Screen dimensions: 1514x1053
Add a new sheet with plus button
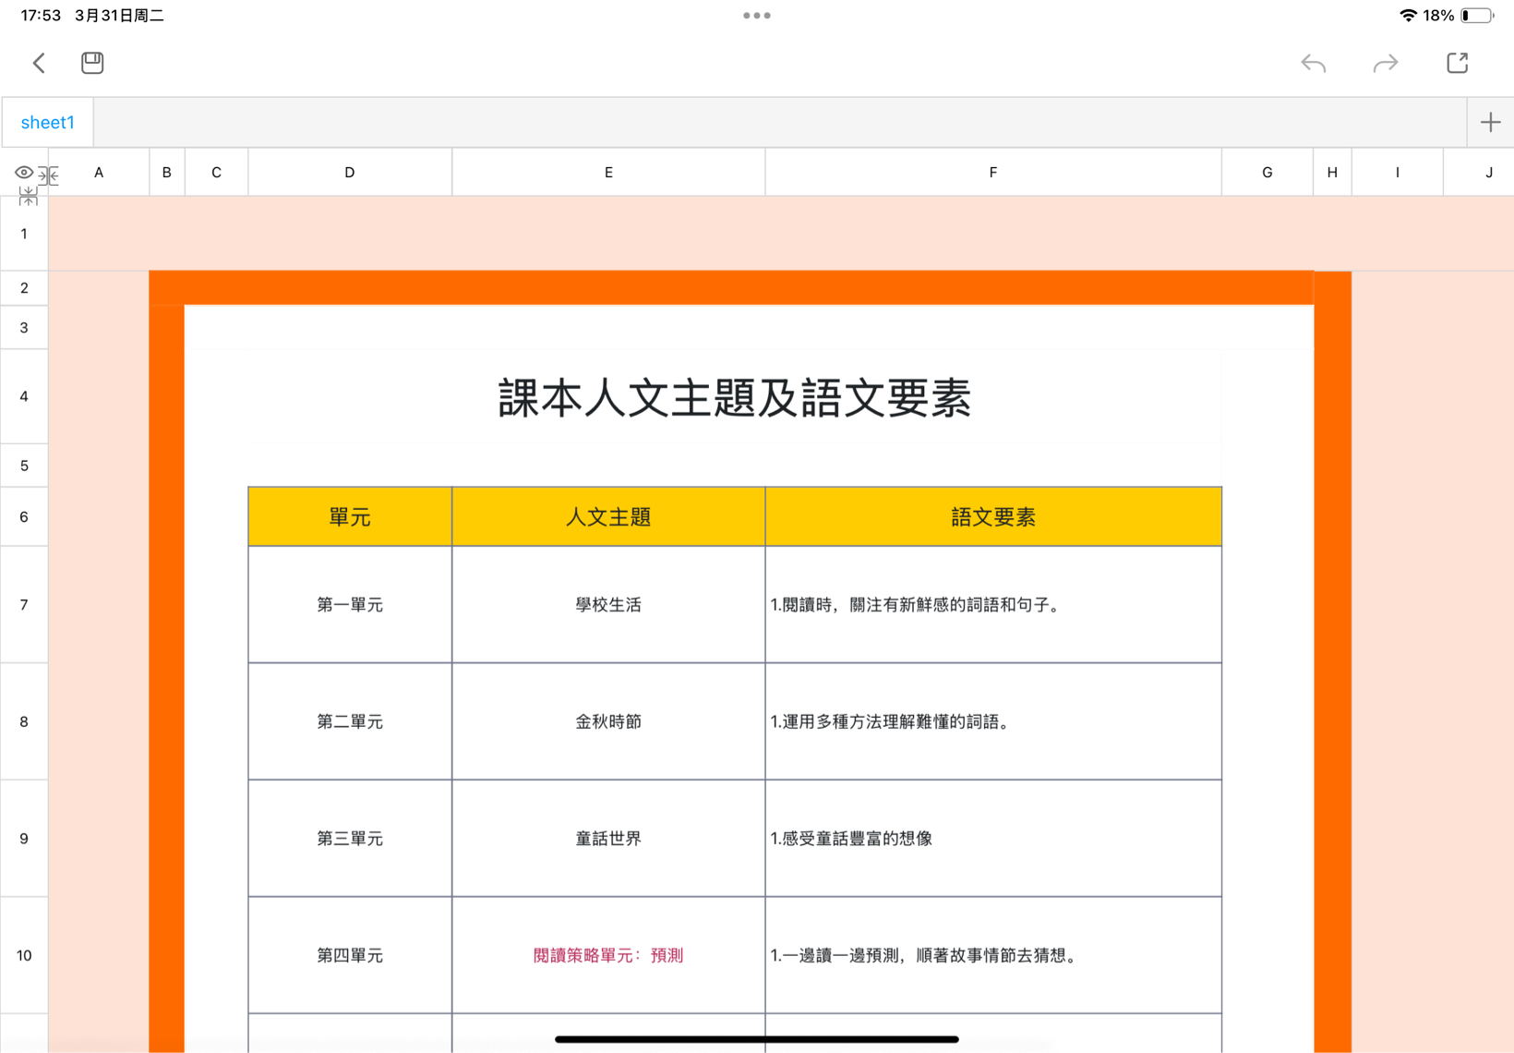(x=1490, y=122)
